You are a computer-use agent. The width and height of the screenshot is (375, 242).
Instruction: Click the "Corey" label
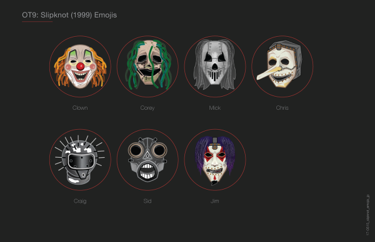pos(147,108)
